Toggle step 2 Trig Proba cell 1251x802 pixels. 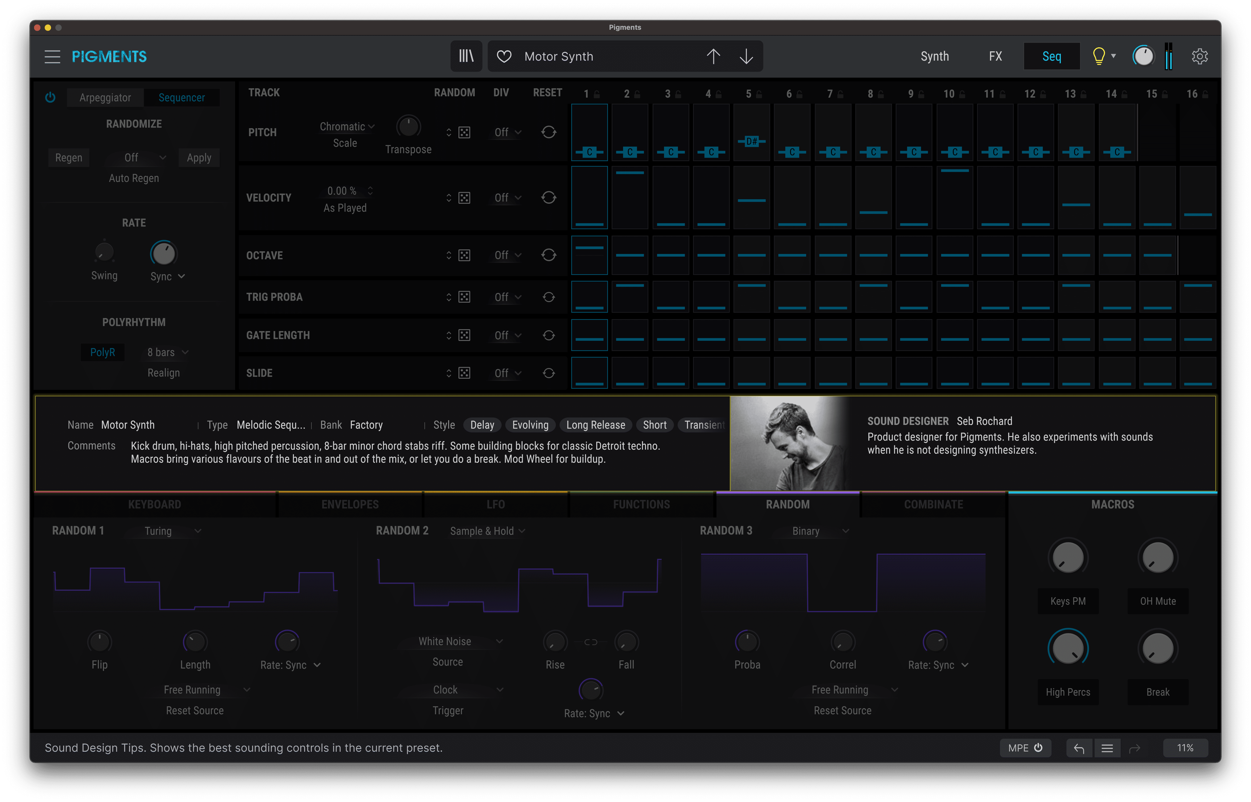630,297
